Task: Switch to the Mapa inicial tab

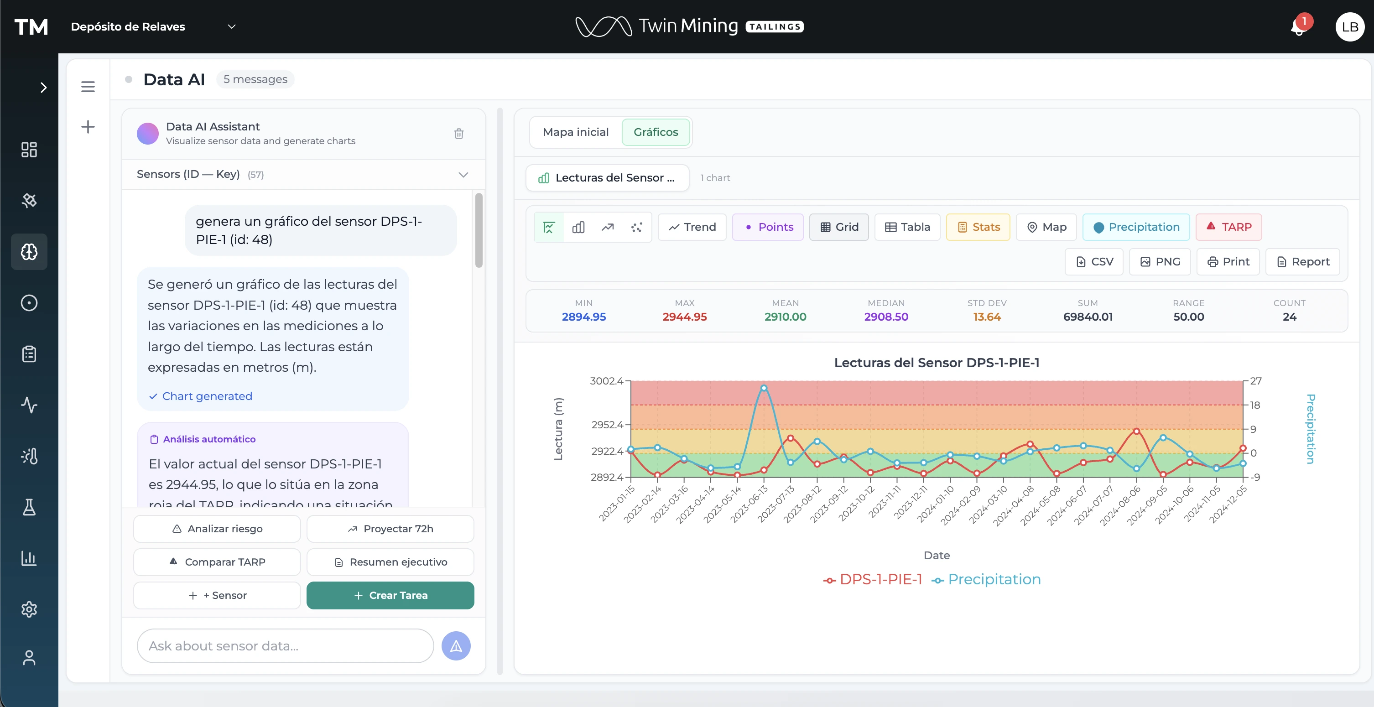Action: coord(576,132)
